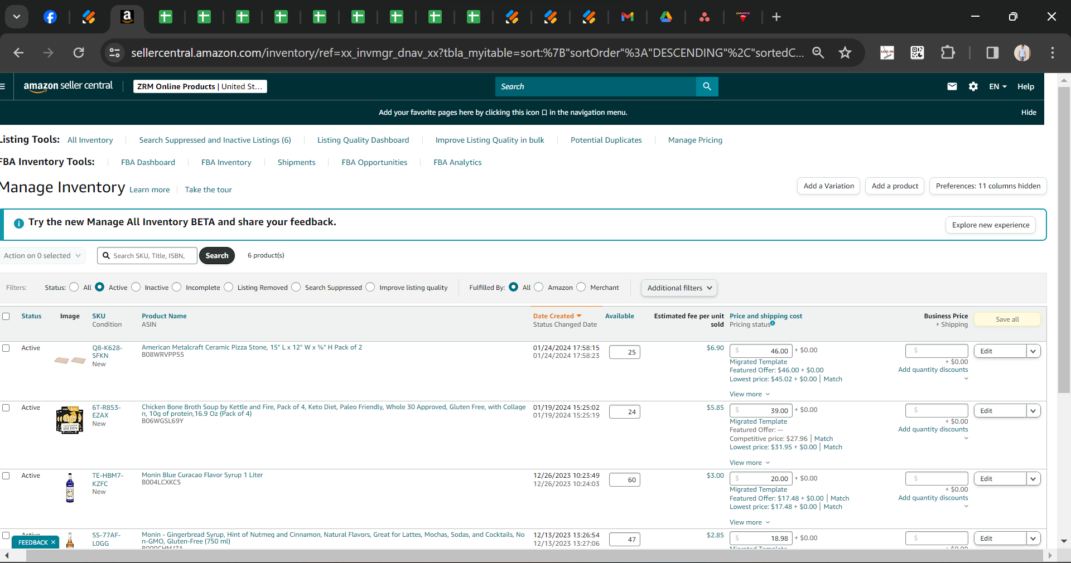The height and width of the screenshot is (563, 1071).
Task: Click the Explore new experience button
Action: [991, 225]
